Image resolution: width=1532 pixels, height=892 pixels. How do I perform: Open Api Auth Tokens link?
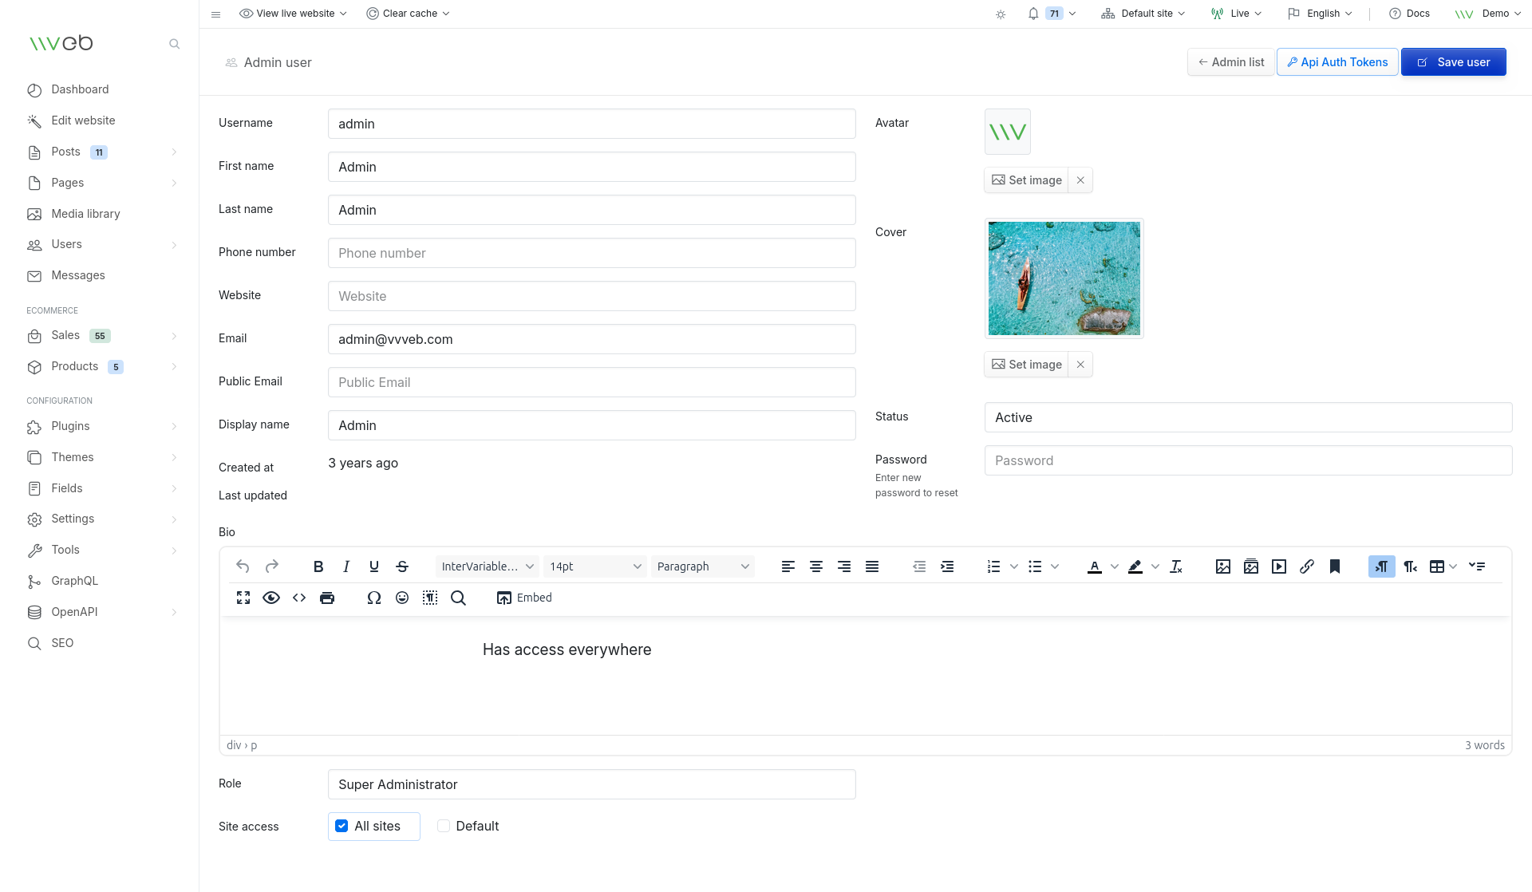tap(1337, 62)
